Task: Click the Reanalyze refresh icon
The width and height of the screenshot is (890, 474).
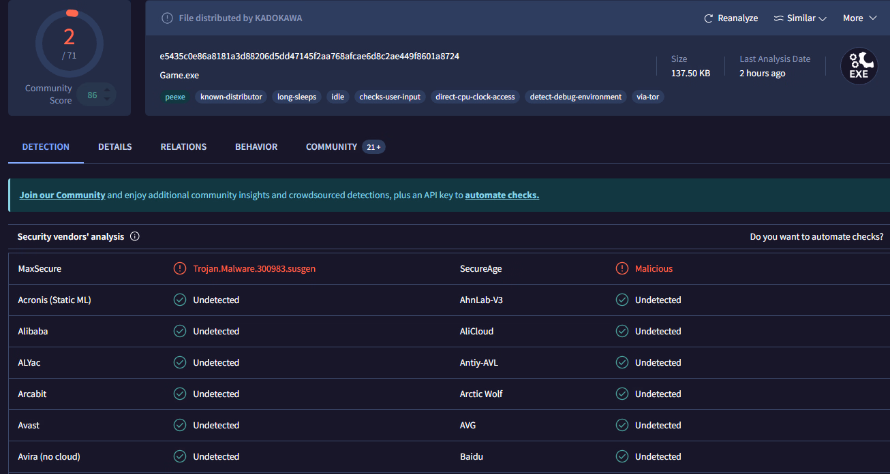Action: tap(709, 18)
